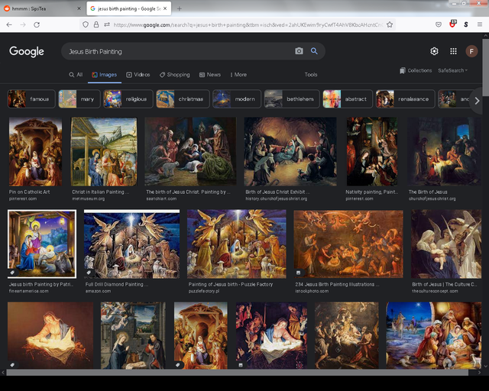Select the All search tab

pyautogui.click(x=76, y=75)
